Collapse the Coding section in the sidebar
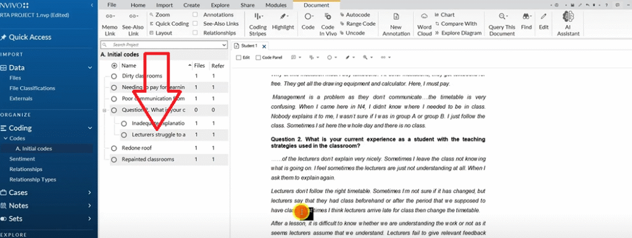This screenshot has width=632, height=238. 90,129
